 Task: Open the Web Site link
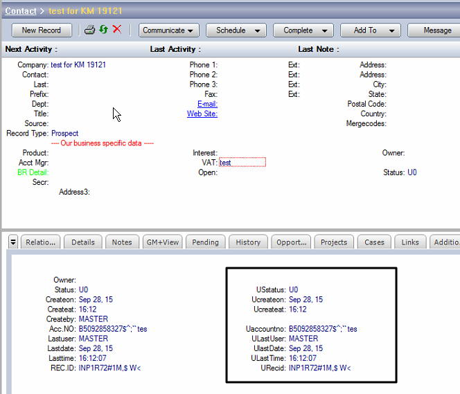click(202, 114)
